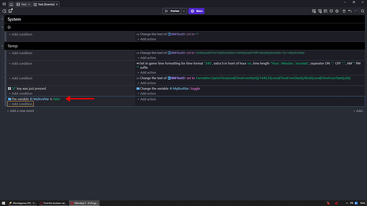The width and height of the screenshot is (367, 206).
Task: Open Windows Start menu
Action: coord(3,203)
